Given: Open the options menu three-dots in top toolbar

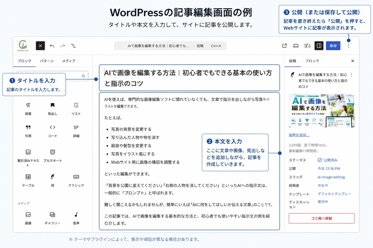Looking at the screenshot, I should coord(348,45).
